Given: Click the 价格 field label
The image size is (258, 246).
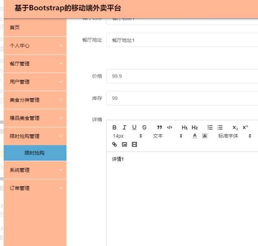Looking at the screenshot, I should pyautogui.click(x=97, y=76).
